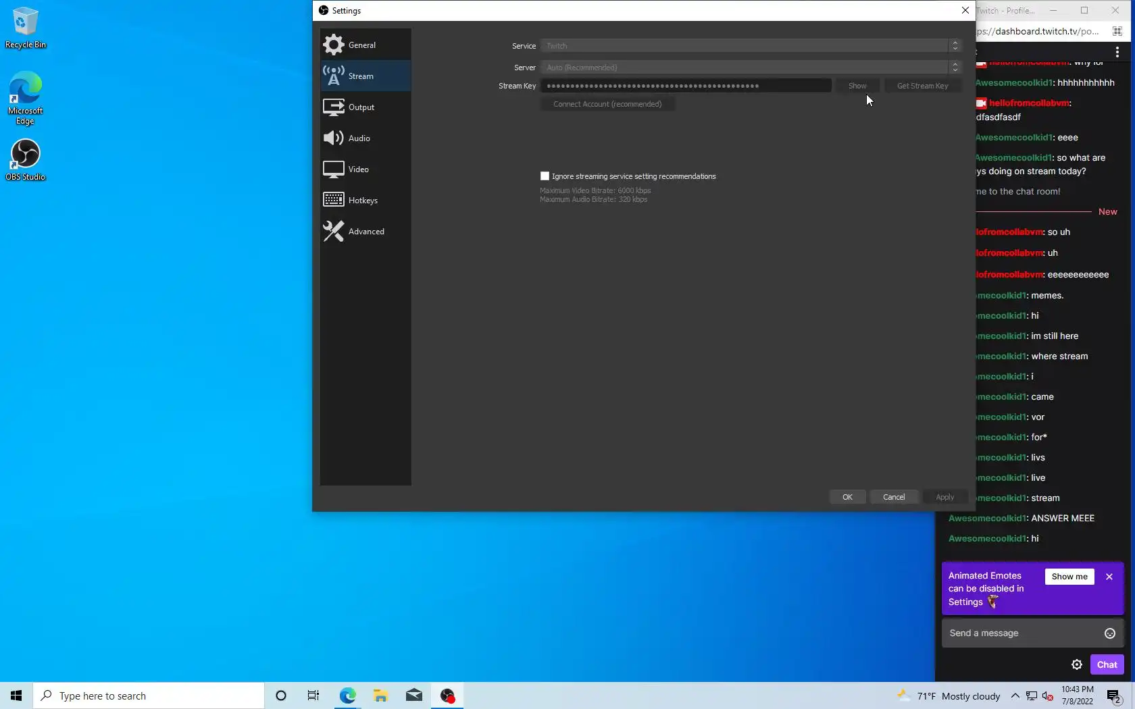Click chat message 'ANSWER MEEE'

[1063, 519]
